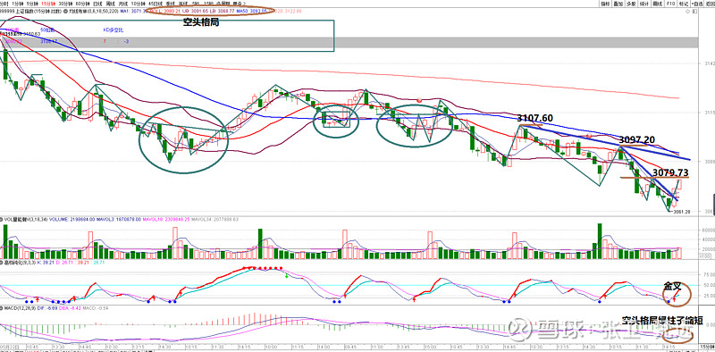
Task: Select the 10分钟 period tab
Action: (138, 4)
